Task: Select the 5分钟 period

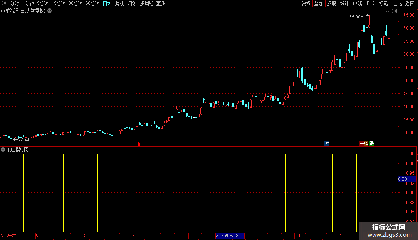Action: pos(43,3)
